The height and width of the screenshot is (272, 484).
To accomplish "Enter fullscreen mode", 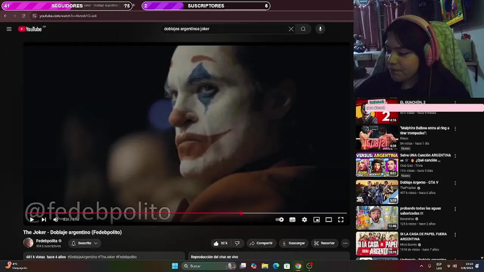I will coord(341,219).
